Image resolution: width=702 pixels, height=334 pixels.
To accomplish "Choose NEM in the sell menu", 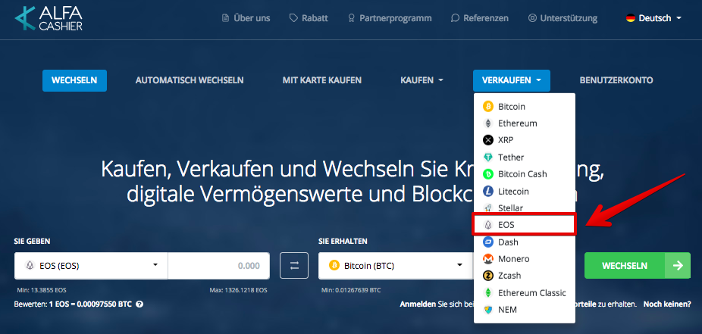I will click(525, 310).
